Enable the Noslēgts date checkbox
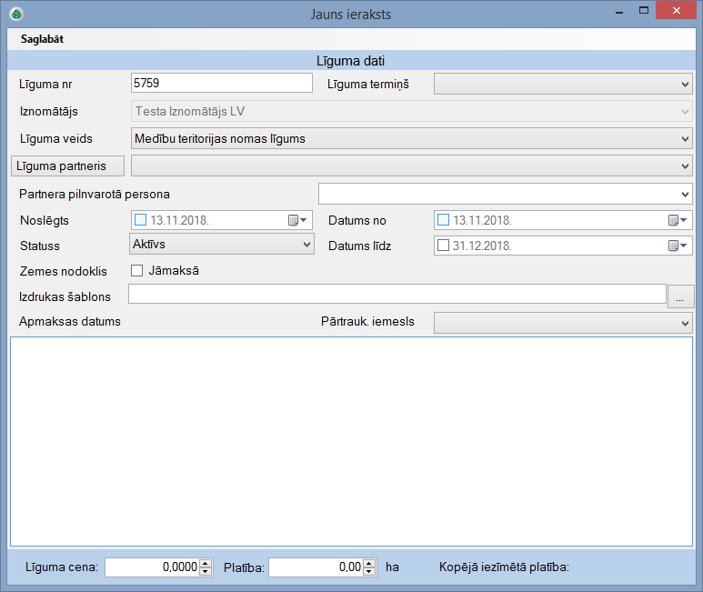Viewport: 703px width, 592px height. [141, 220]
